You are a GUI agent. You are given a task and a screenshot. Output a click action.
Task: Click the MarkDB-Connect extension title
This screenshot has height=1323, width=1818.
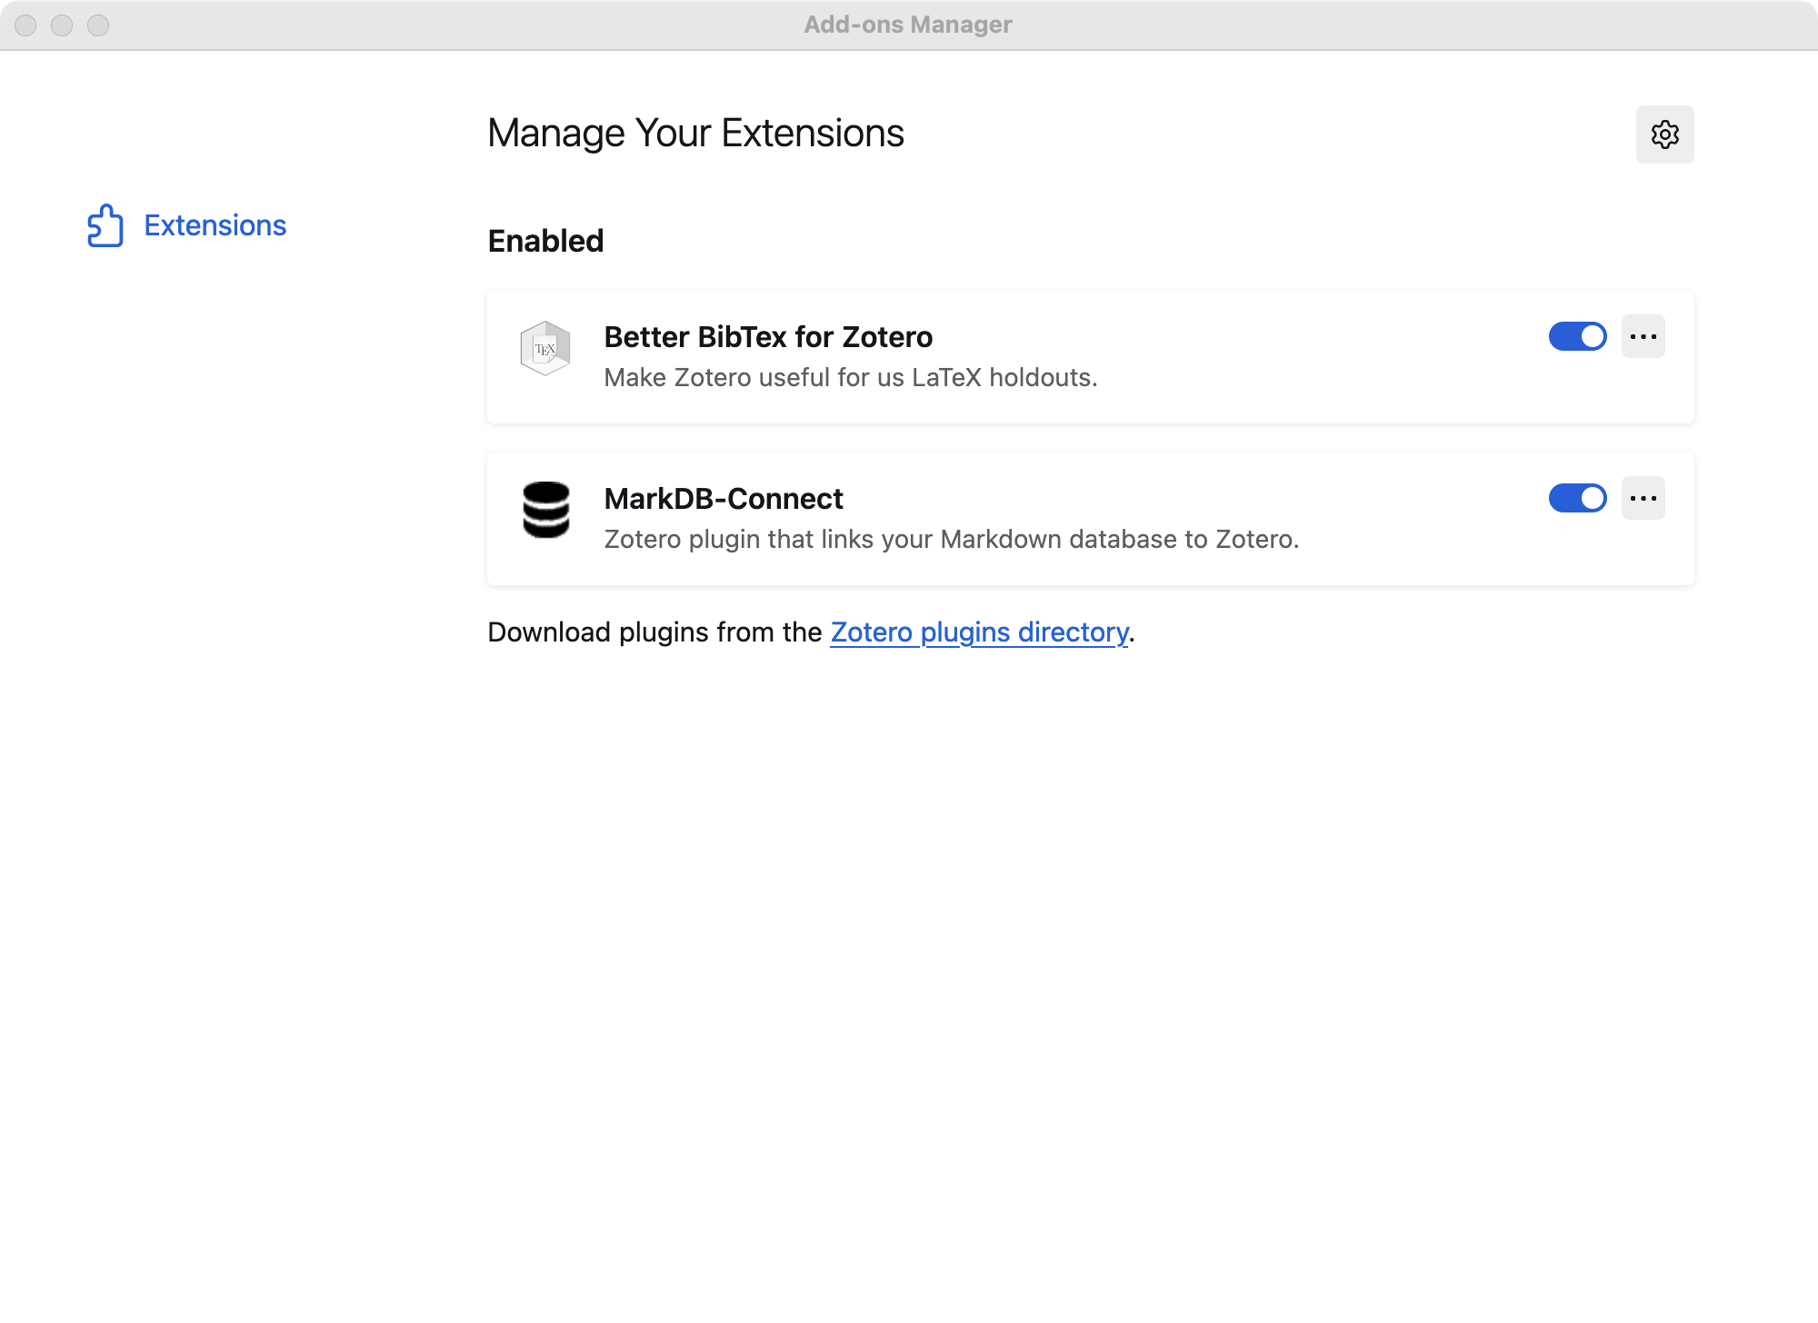(x=724, y=499)
